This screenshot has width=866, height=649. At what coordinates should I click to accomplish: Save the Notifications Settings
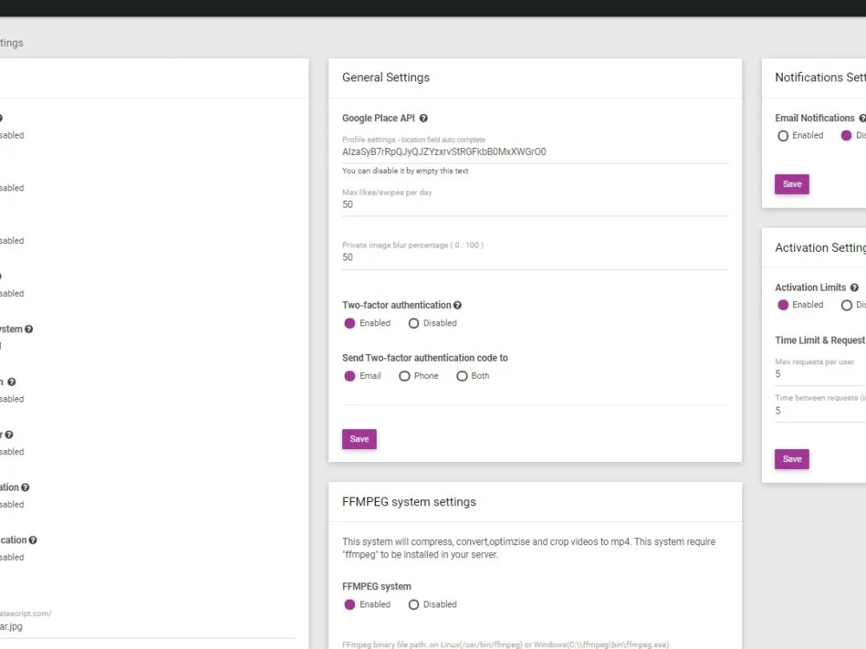pyautogui.click(x=792, y=184)
